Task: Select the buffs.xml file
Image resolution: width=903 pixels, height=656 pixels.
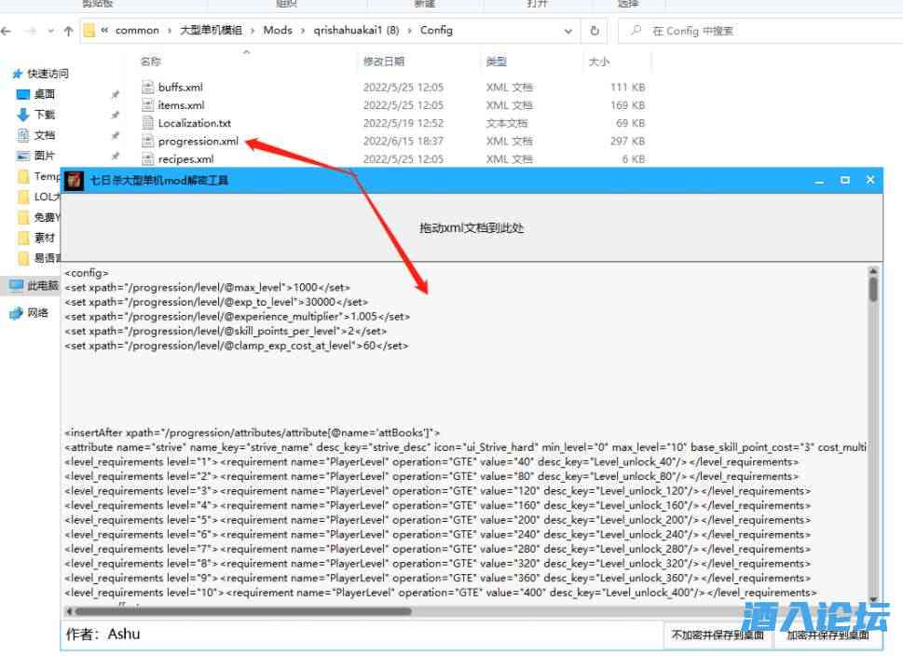Action: 180,87
